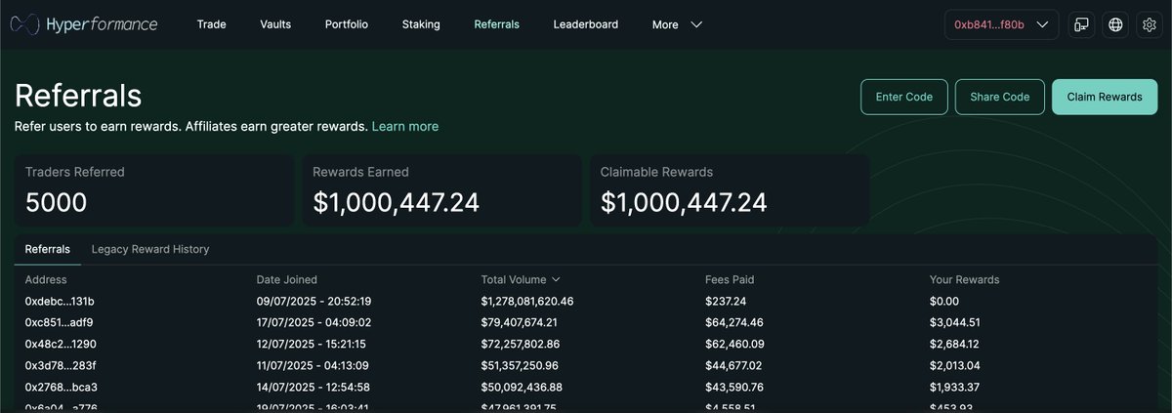Viewport: 1172px width, 413px height.
Task: Click reward value $3,044.51
Action: [954, 322]
